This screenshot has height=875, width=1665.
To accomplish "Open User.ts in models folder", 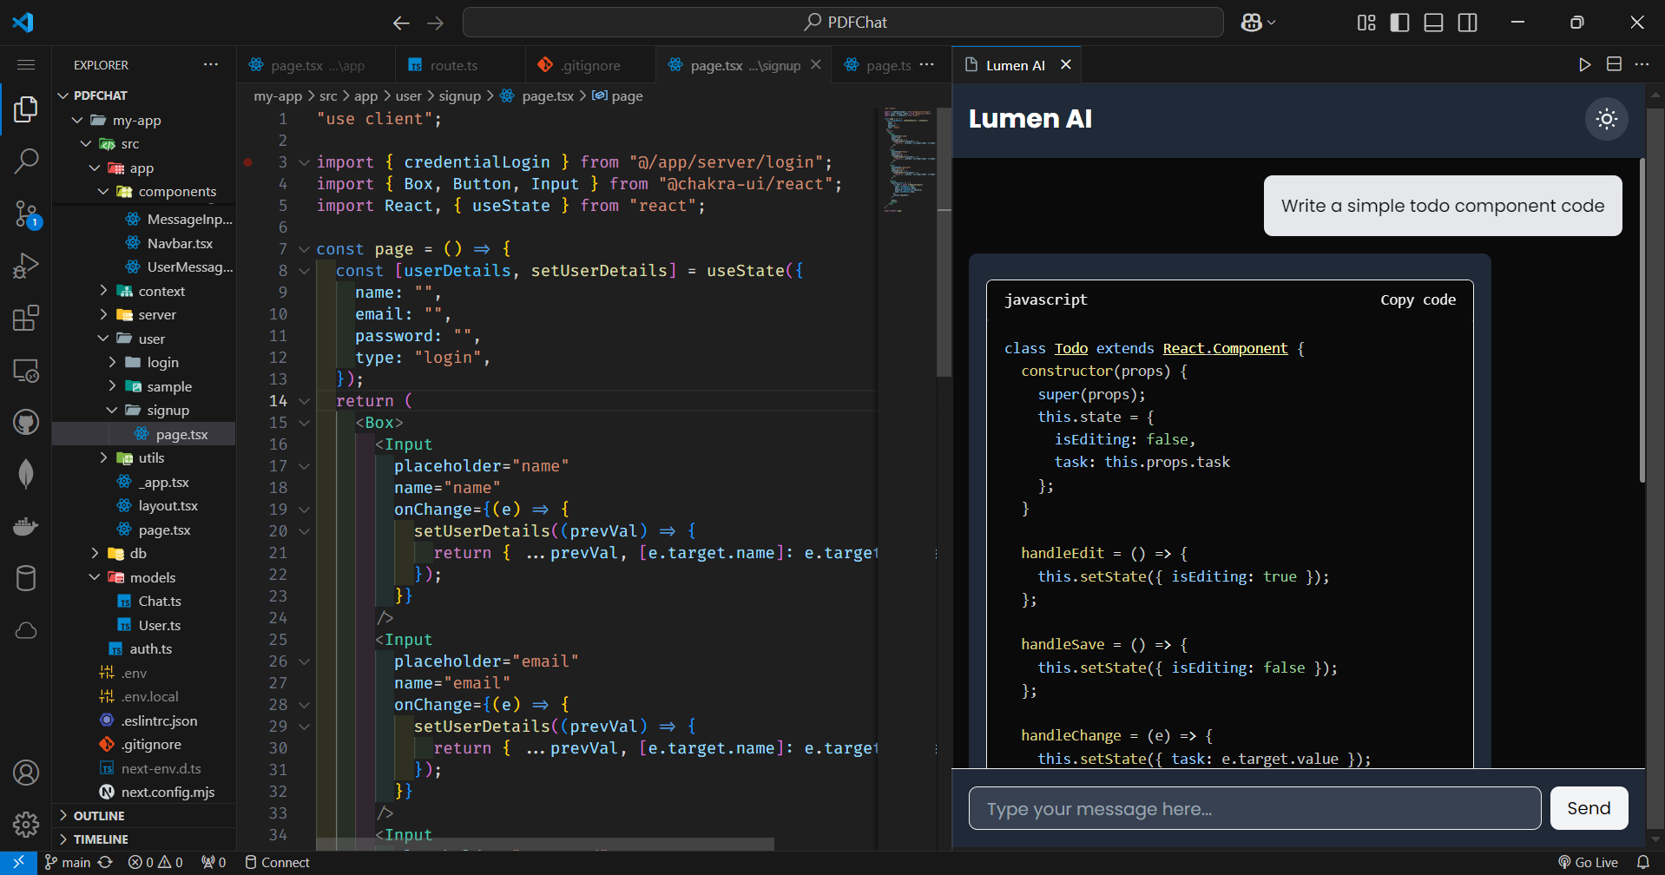I will (160, 625).
